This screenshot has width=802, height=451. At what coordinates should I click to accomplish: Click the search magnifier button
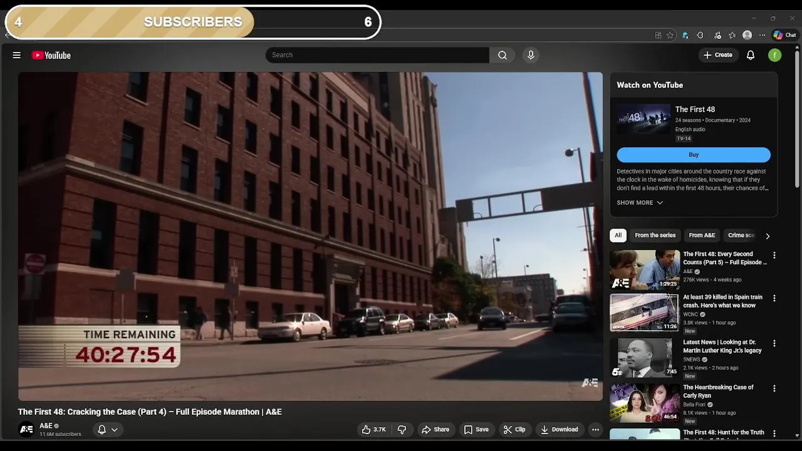[x=503, y=55]
